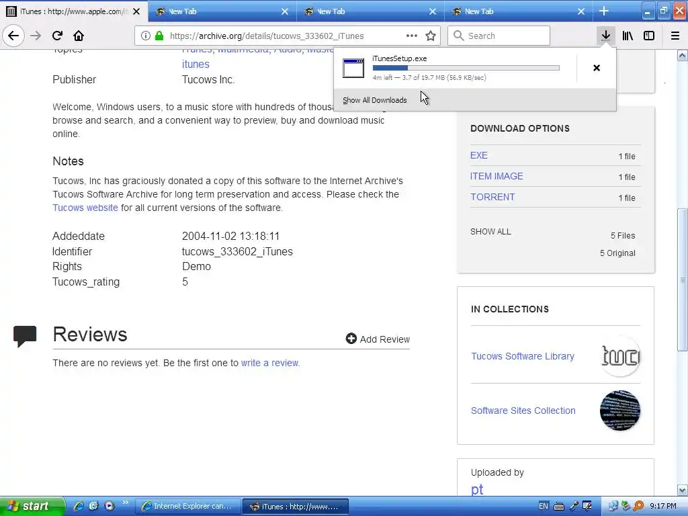
Task: Bookmark this page with the star
Action: tap(431, 36)
